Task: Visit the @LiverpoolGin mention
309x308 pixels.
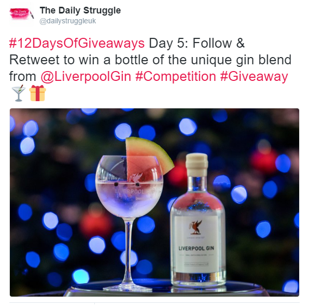Action: pos(86,76)
